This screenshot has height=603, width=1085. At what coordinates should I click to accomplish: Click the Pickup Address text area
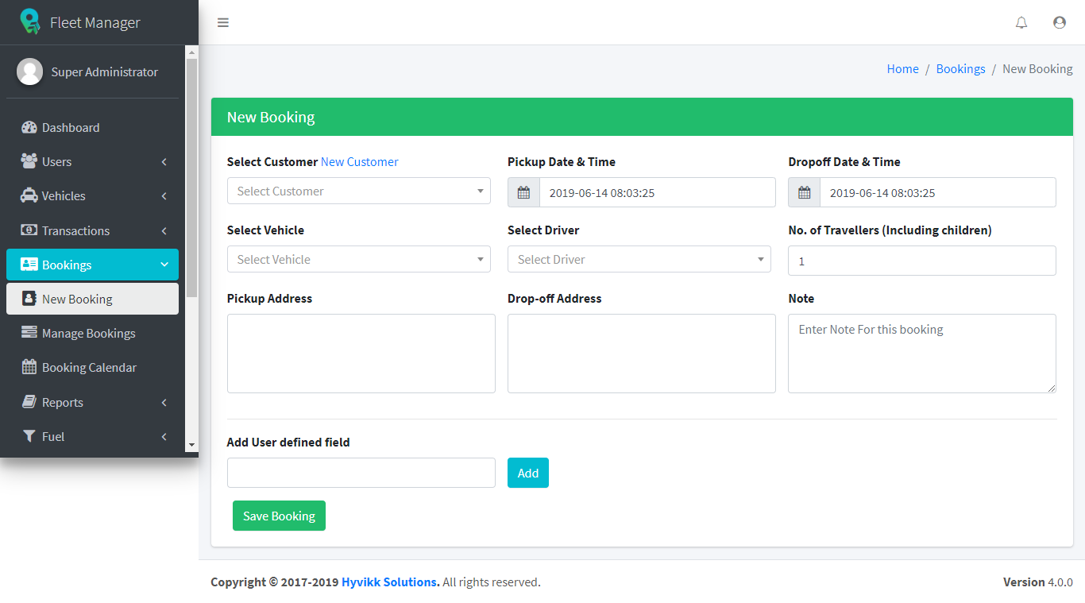tap(361, 354)
